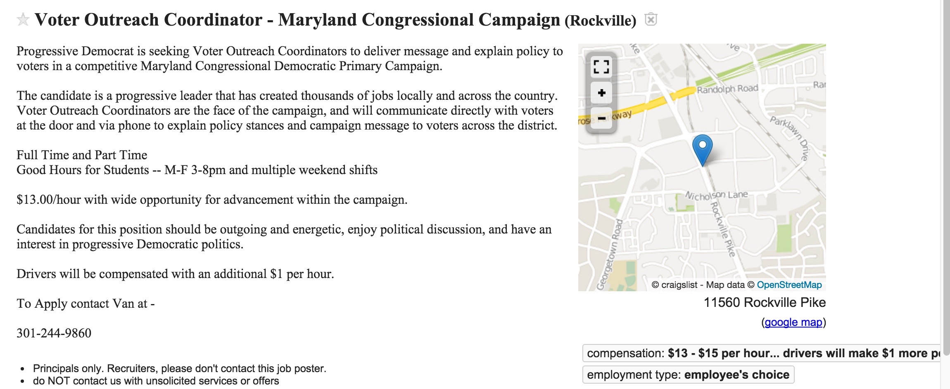Click the Principals only notice text
This screenshot has width=950, height=389.
(180, 368)
